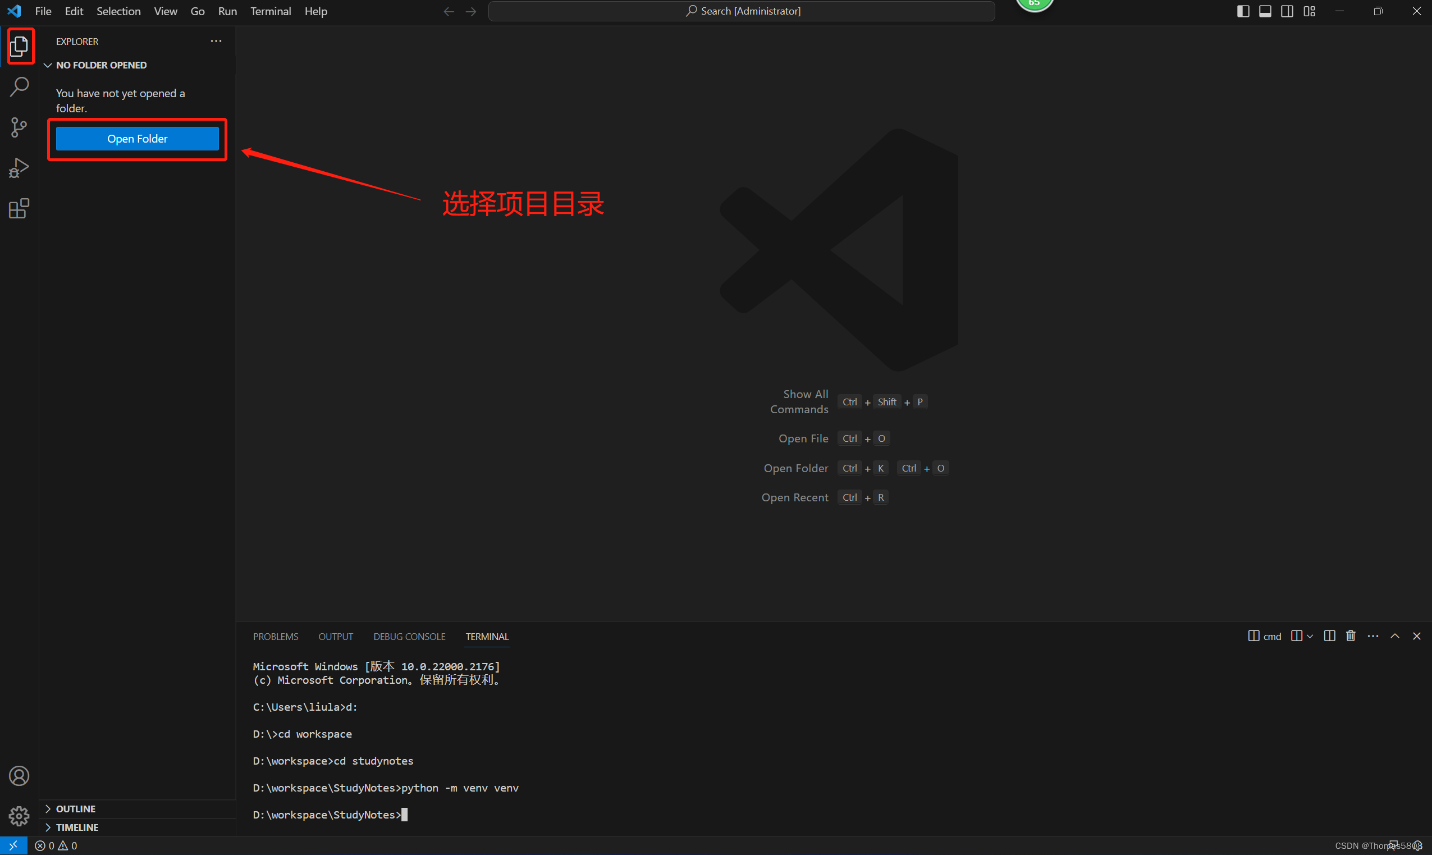Toggle primary side bar visibility
The height and width of the screenshot is (855, 1432).
pos(1242,11)
